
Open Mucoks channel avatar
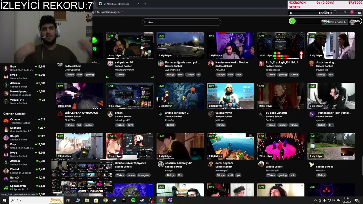tap(312, 164)
